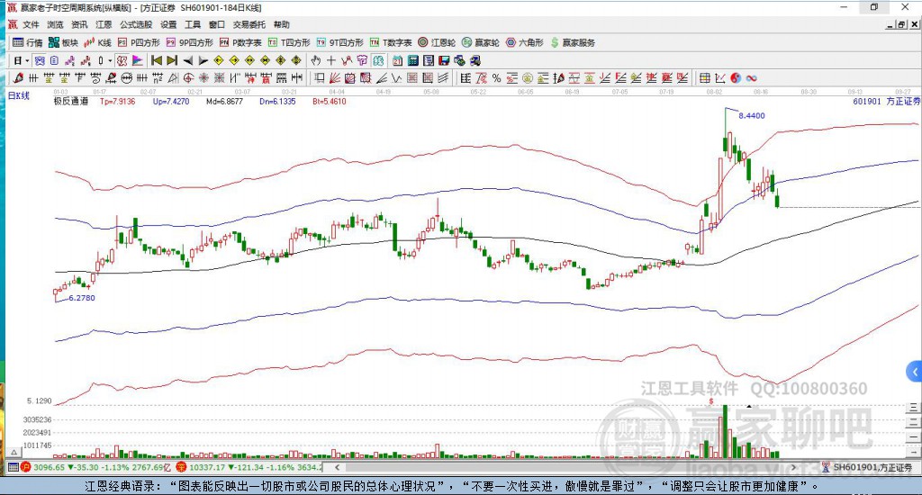Click the Bt=5.4610 indicator value
This screenshot has width=922, height=495.
pyautogui.click(x=330, y=101)
